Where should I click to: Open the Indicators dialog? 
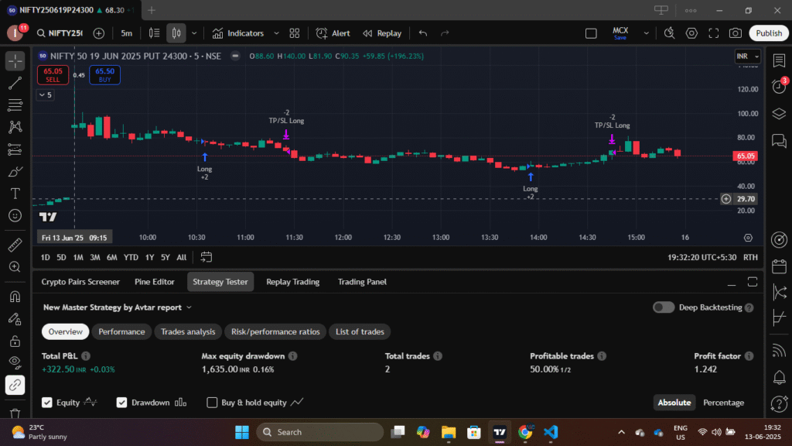pos(238,33)
